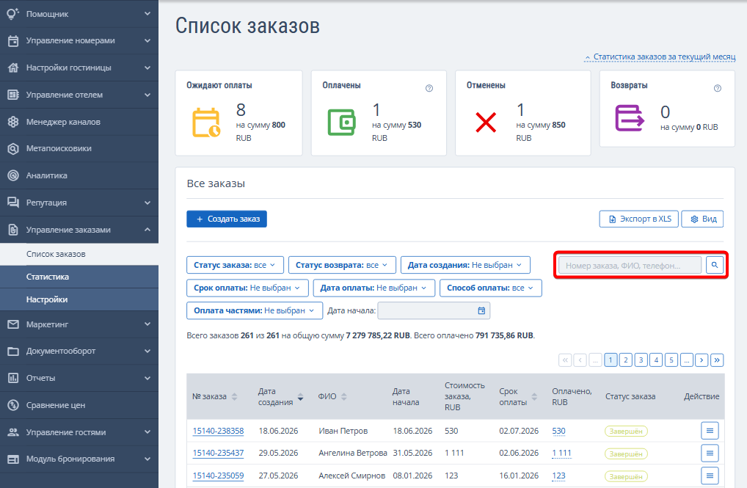Click the Создать заказ button

click(x=227, y=219)
